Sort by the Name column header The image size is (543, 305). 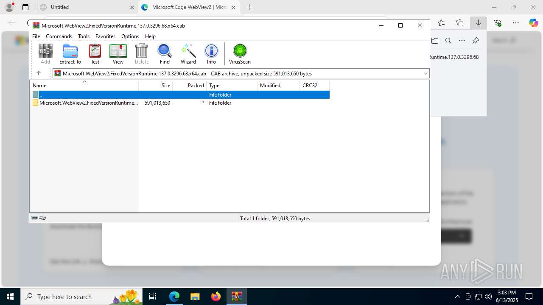tap(84, 85)
